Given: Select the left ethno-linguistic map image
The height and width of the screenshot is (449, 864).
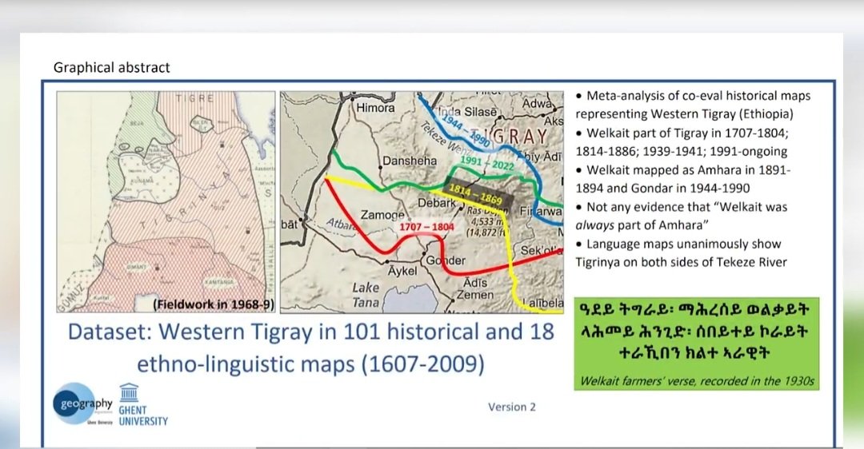Looking at the screenshot, I should (x=166, y=202).
